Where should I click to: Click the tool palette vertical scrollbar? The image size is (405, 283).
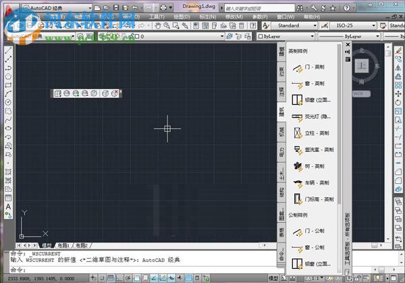tap(339, 124)
